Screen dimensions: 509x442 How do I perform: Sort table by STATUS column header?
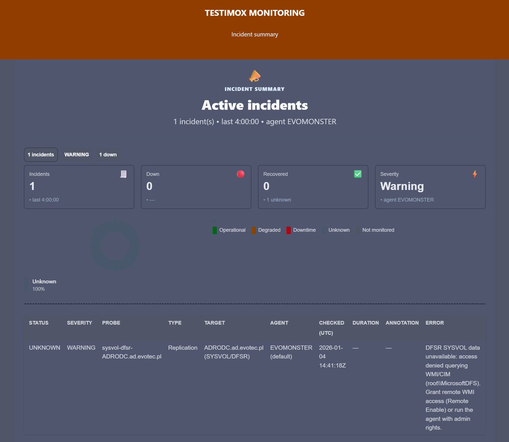39,323
